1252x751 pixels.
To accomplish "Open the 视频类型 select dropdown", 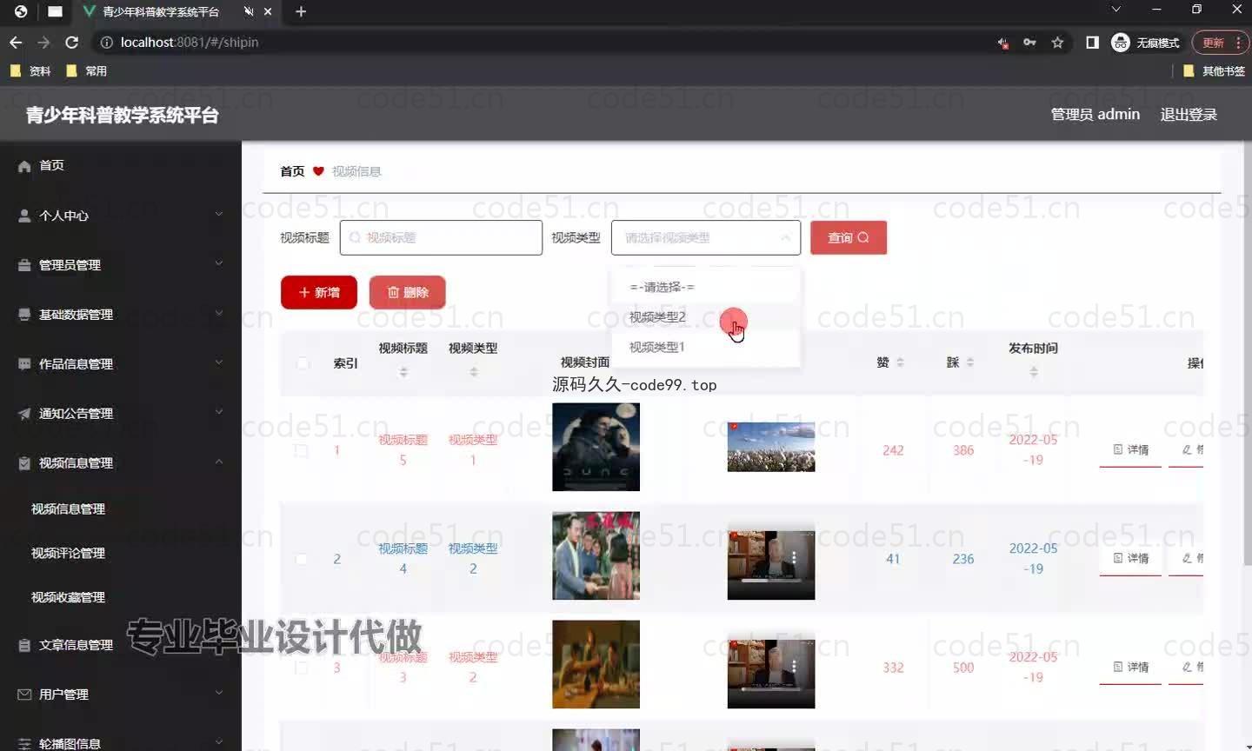I will tap(705, 237).
